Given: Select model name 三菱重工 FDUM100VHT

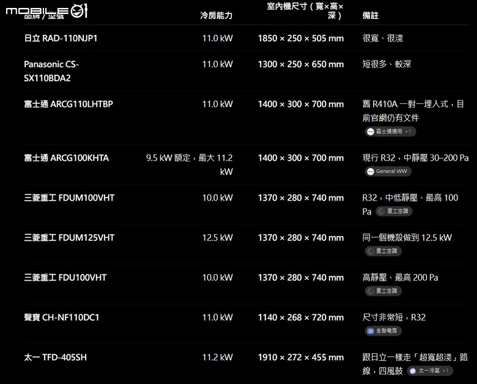Looking at the screenshot, I should [69, 198].
